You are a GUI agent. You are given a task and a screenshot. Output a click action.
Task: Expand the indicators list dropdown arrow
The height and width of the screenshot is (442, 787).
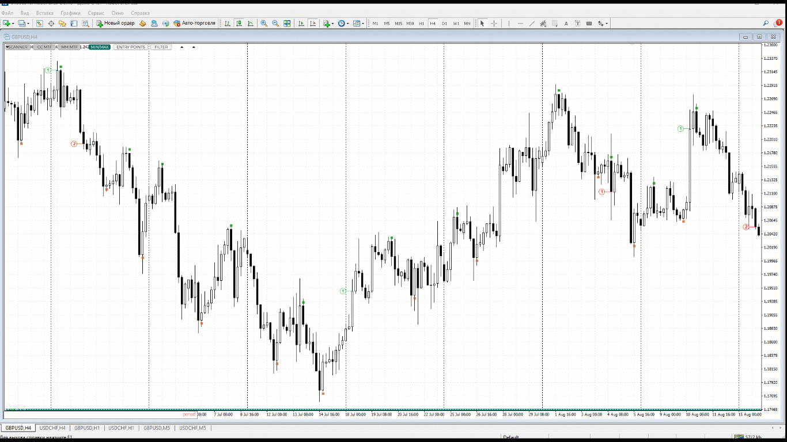(332, 24)
